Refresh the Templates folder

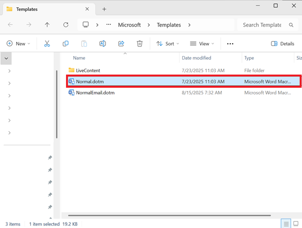point(66,25)
